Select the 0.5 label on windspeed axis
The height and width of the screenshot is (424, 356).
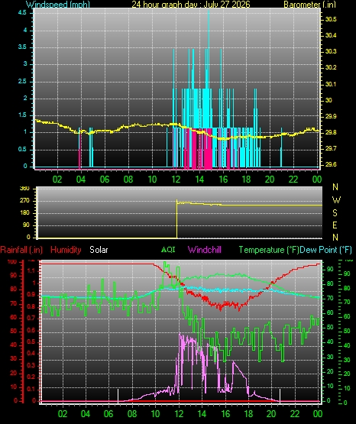pos(22,149)
